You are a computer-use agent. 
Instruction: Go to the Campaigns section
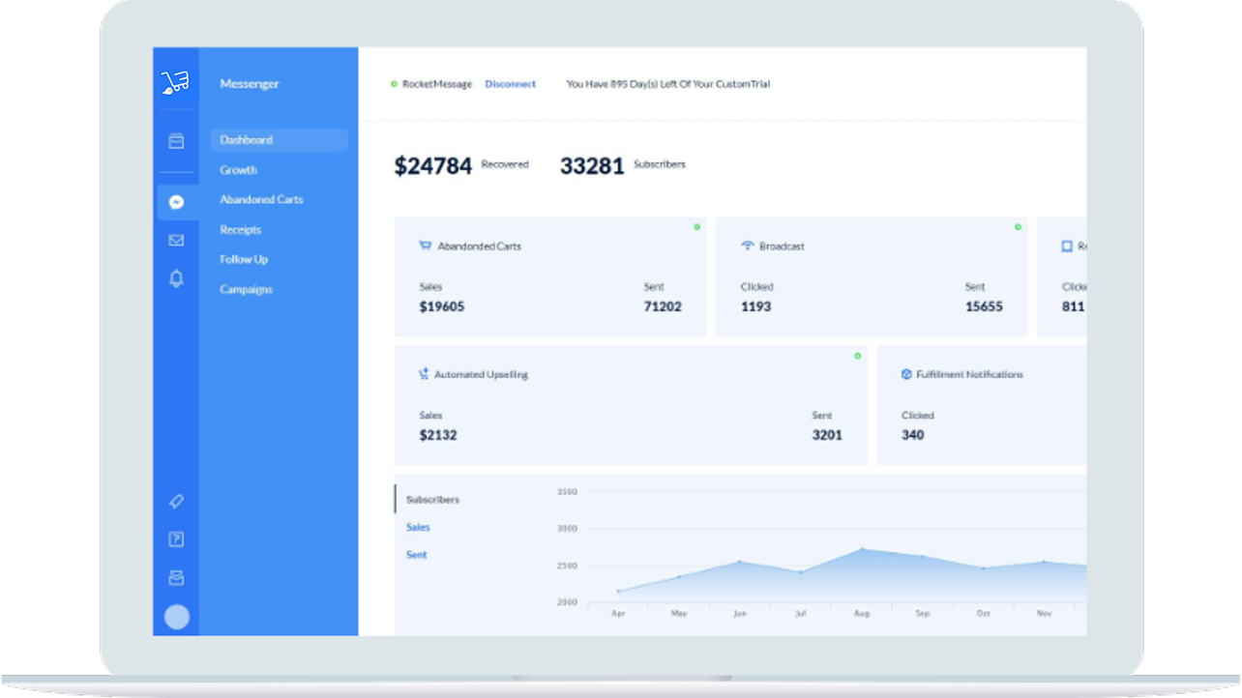pyautogui.click(x=246, y=290)
